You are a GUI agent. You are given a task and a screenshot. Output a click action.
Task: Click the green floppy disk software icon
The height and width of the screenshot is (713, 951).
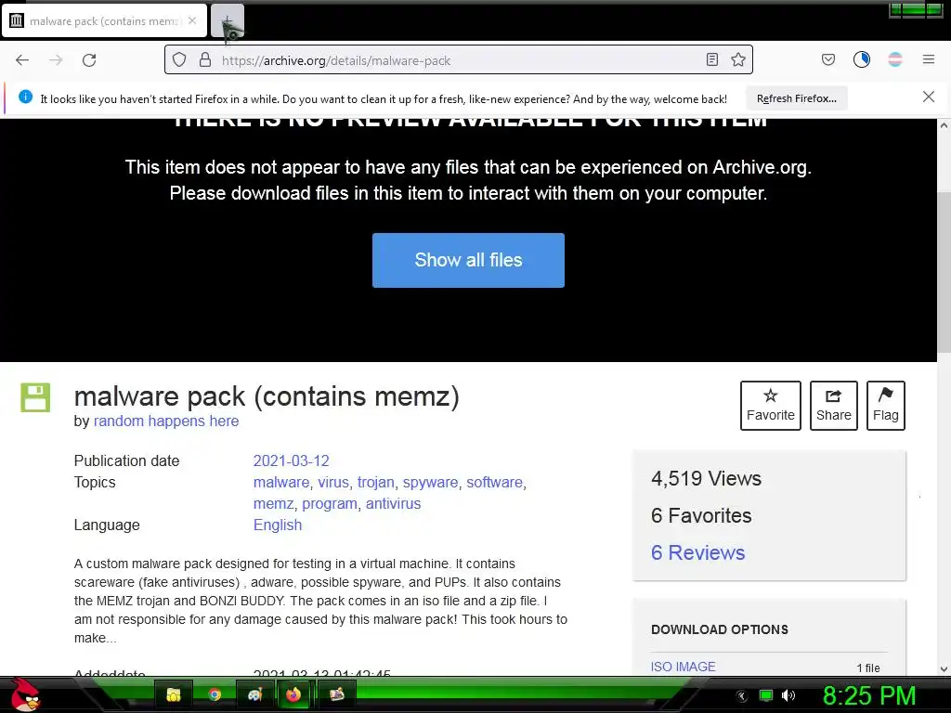[35, 397]
